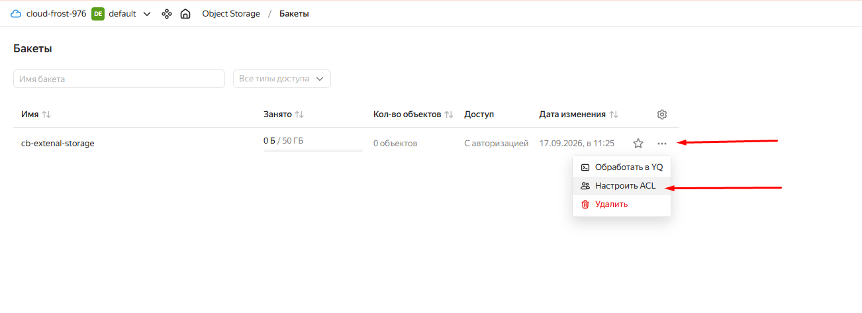Star the cb-extenal-storage bucket
The height and width of the screenshot is (313, 862).
pos(638,143)
